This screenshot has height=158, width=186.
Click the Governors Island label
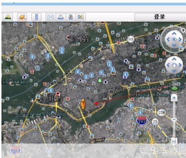coord(42,114)
